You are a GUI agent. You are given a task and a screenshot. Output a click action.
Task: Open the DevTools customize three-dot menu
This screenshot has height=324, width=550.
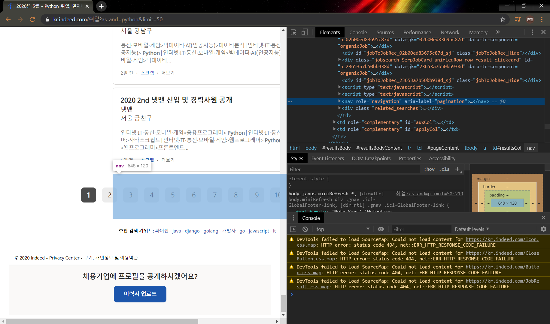pyautogui.click(x=532, y=32)
